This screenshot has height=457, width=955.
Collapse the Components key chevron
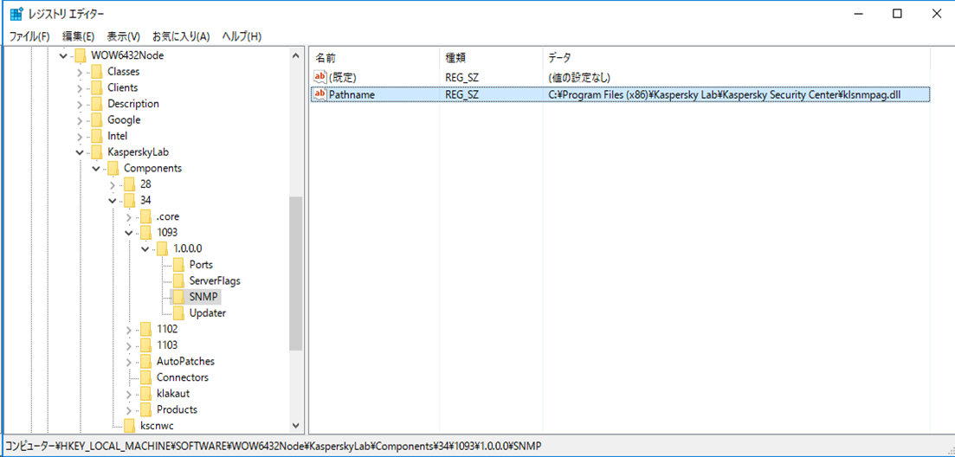(x=96, y=169)
